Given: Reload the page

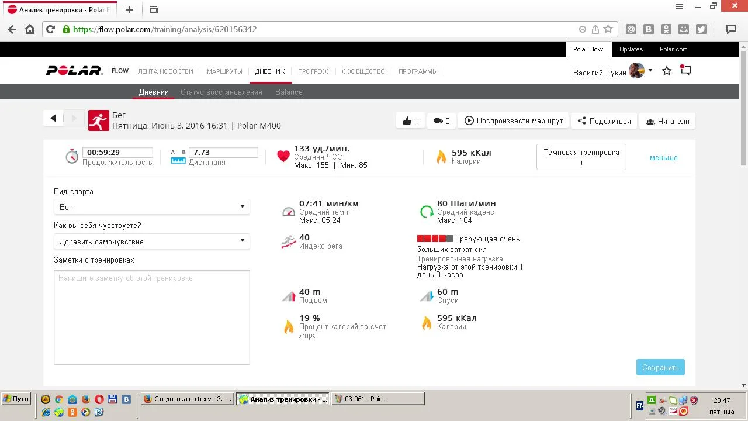Looking at the screenshot, I should coord(50,29).
